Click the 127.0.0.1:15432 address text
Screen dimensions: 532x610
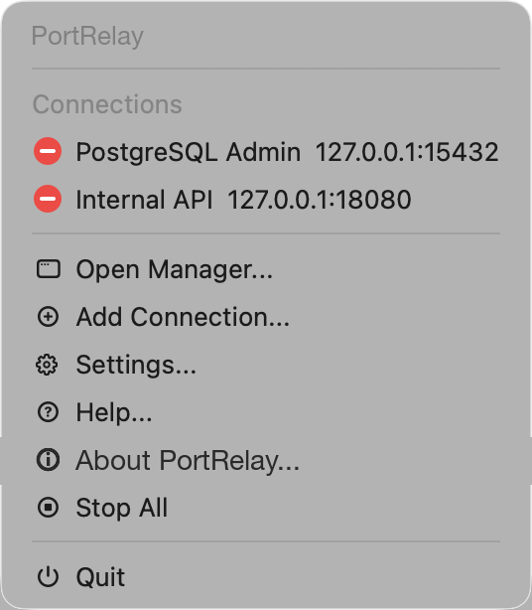click(407, 151)
